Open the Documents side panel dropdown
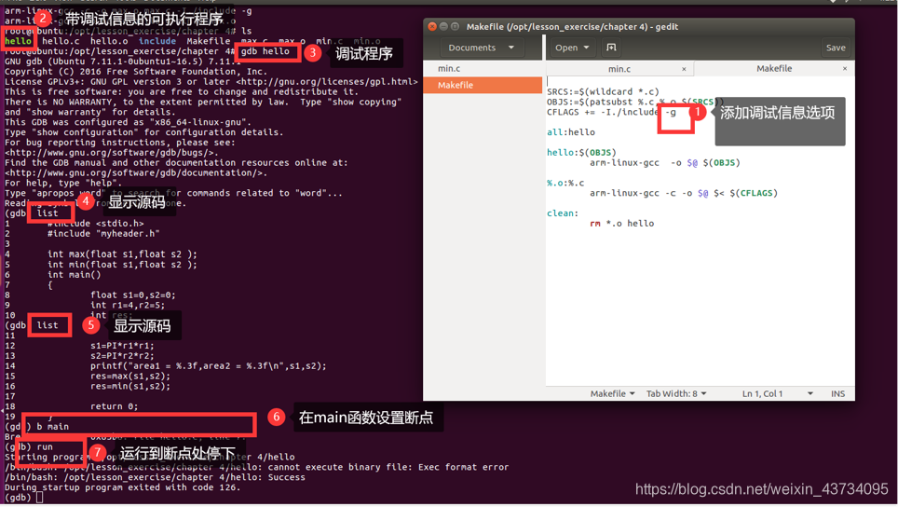898x507 pixels. [481, 48]
